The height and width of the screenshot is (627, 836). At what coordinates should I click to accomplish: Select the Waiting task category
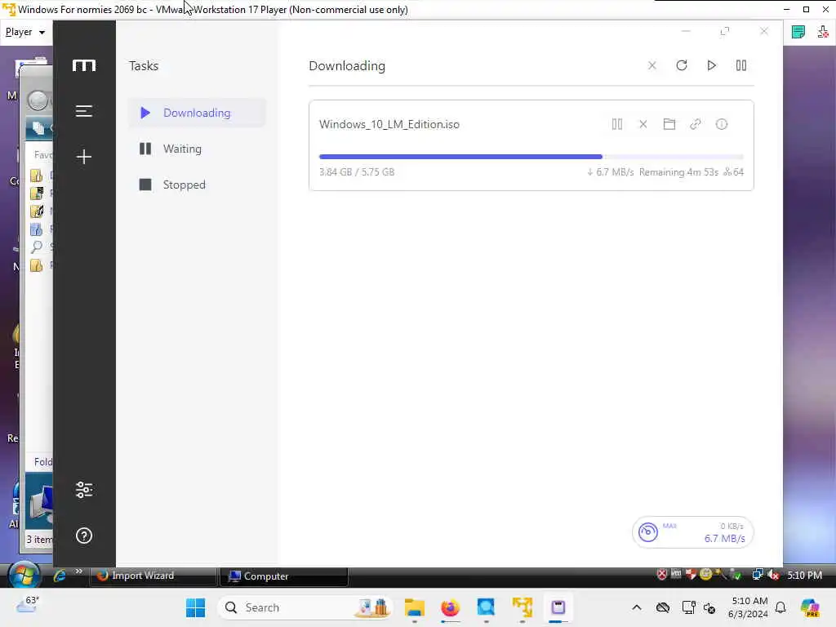click(197, 149)
